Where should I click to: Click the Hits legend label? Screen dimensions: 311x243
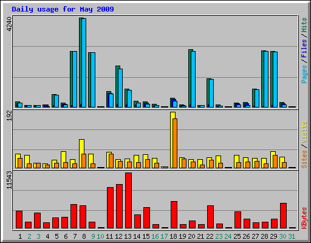click(x=304, y=25)
